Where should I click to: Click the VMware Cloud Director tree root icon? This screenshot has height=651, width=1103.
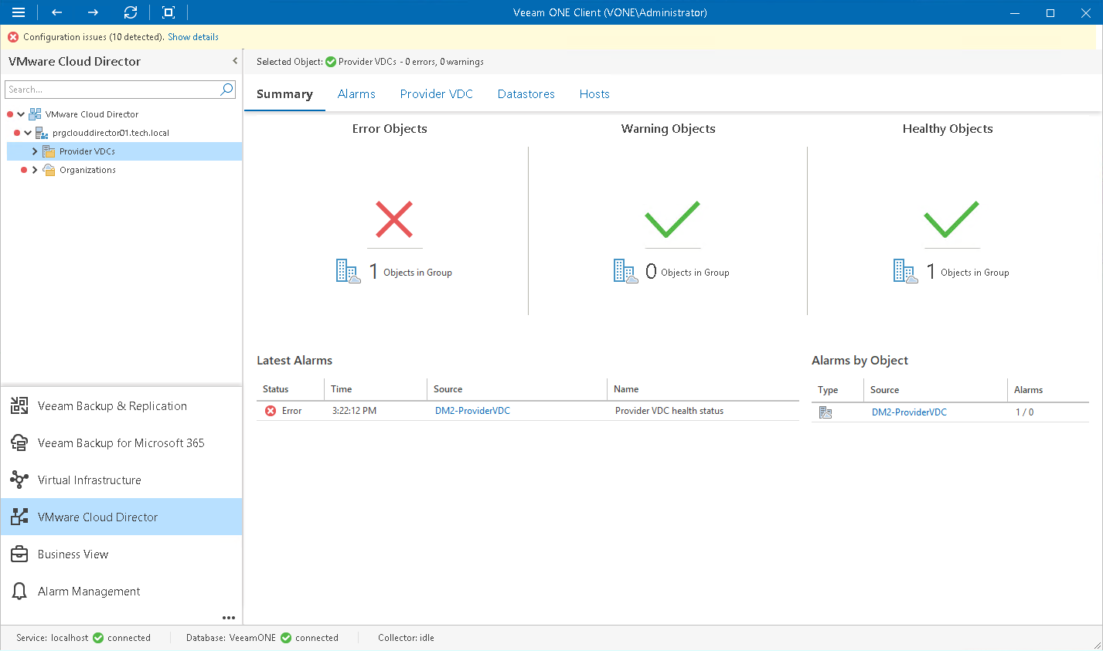pos(35,114)
